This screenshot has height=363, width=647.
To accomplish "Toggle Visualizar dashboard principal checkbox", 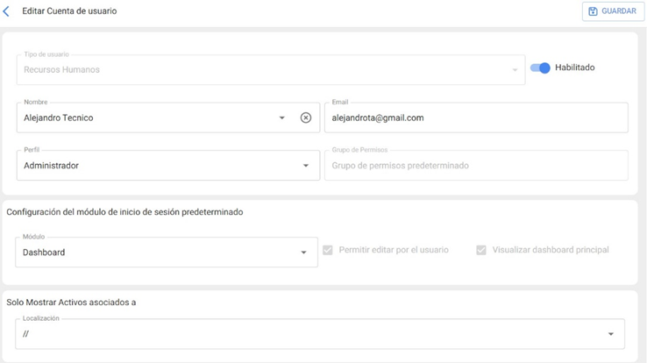I will pyautogui.click(x=481, y=250).
